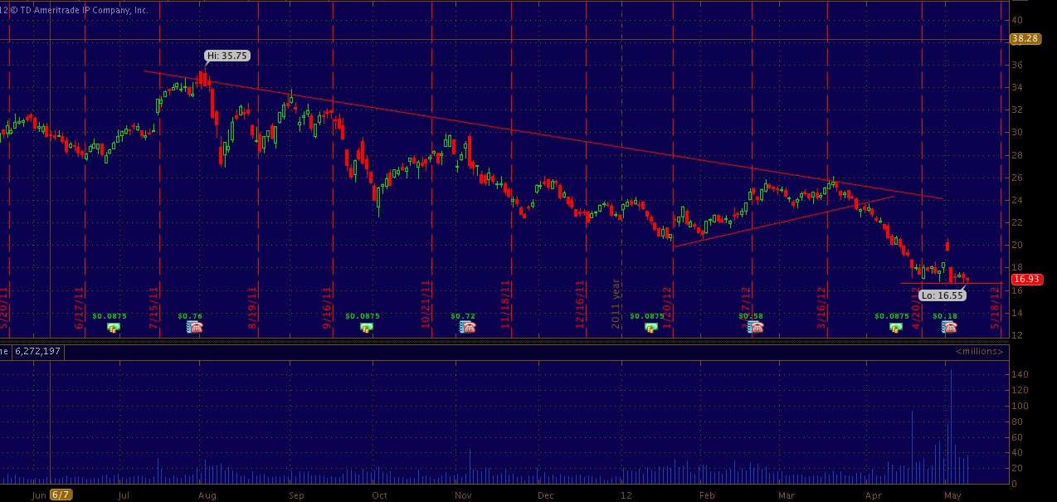This screenshot has height=502, width=1057.
Task: Click Nov on the time axis
Action: pyautogui.click(x=463, y=495)
